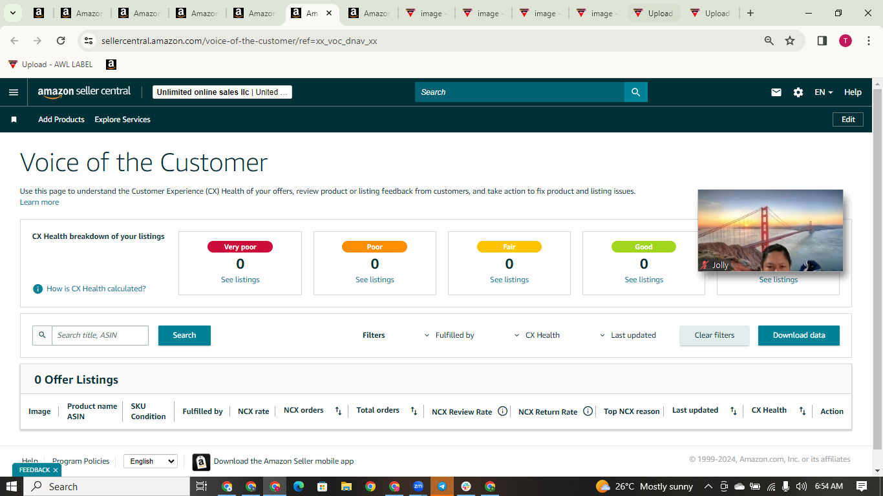Image resolution: width=883 pixels, height=496 pixels.
Task: Click the Search title, ASIN input field
Action: [100, 335]
